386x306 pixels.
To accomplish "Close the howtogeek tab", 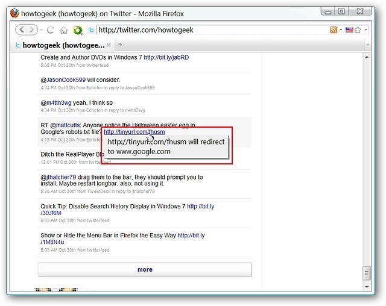I will [109, 45].
